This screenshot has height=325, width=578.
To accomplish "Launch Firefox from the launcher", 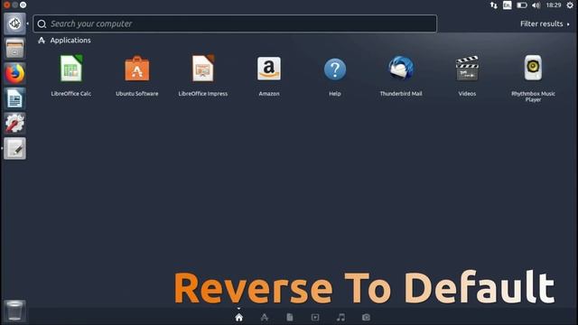I will click(14, 73).
